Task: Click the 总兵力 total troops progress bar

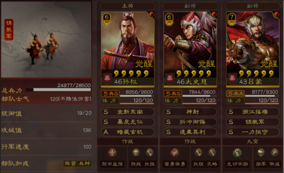Action: [x=58, y=90]
